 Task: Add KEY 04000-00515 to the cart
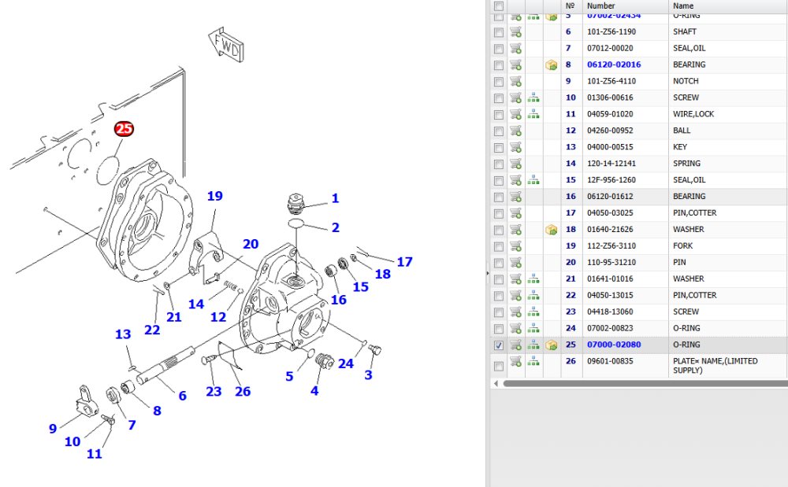[515, 147]
